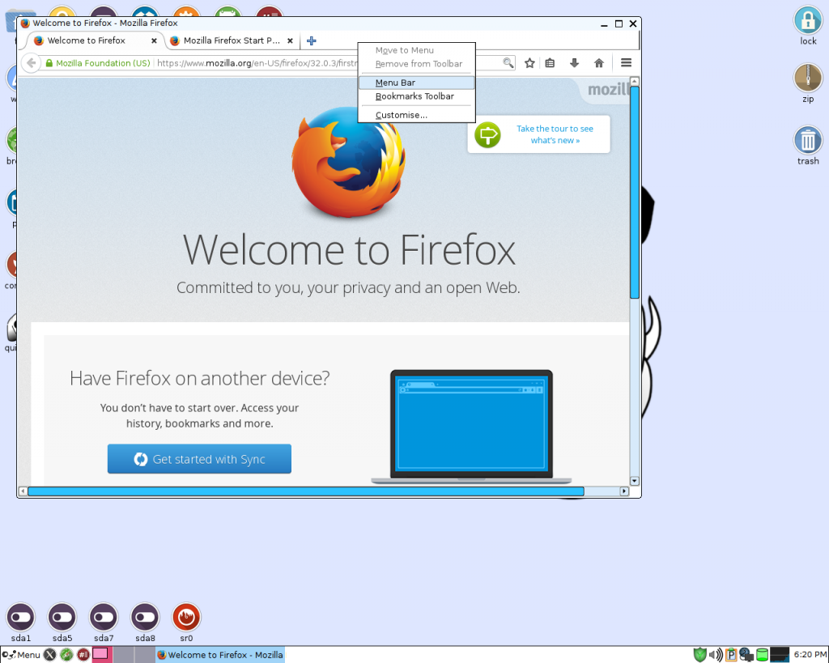Click the URL address field

coord(257,63)
